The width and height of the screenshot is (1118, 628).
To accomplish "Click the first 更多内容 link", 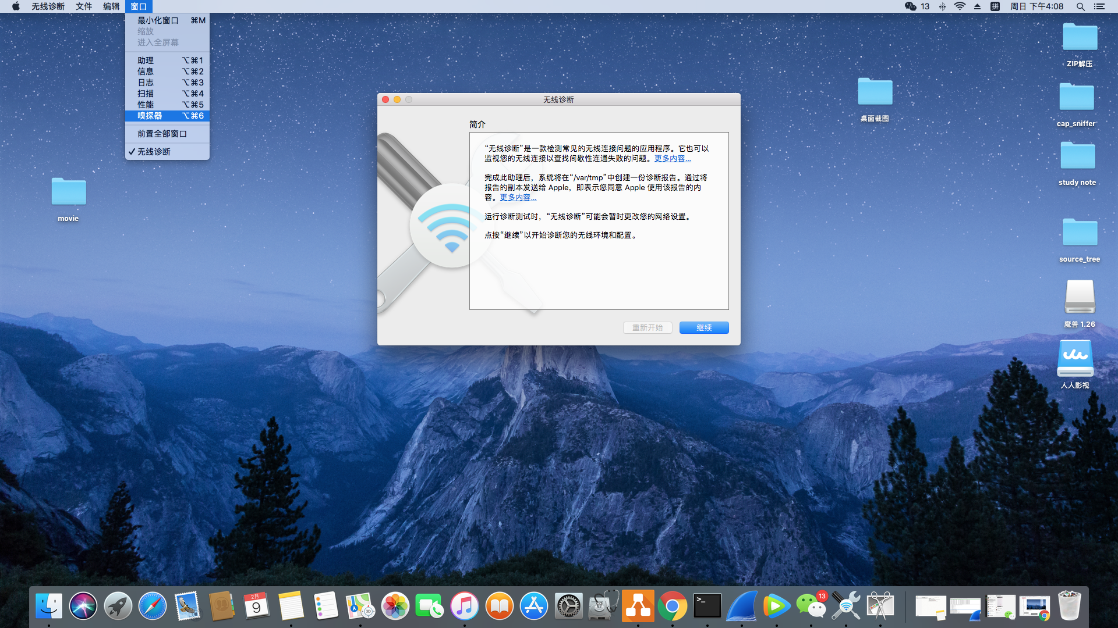I will [x=673, y=158].
